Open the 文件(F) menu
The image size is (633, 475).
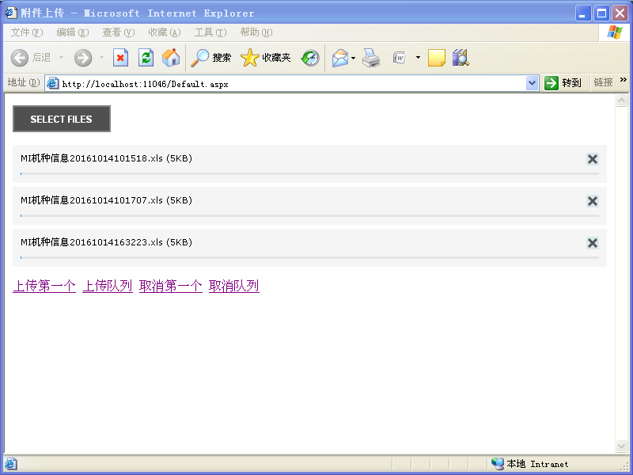tap(27, 32)
